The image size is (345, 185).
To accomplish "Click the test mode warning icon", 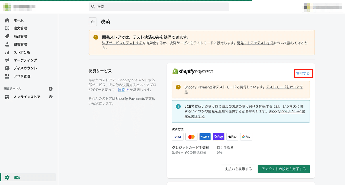I will click(x=178, y=87).
